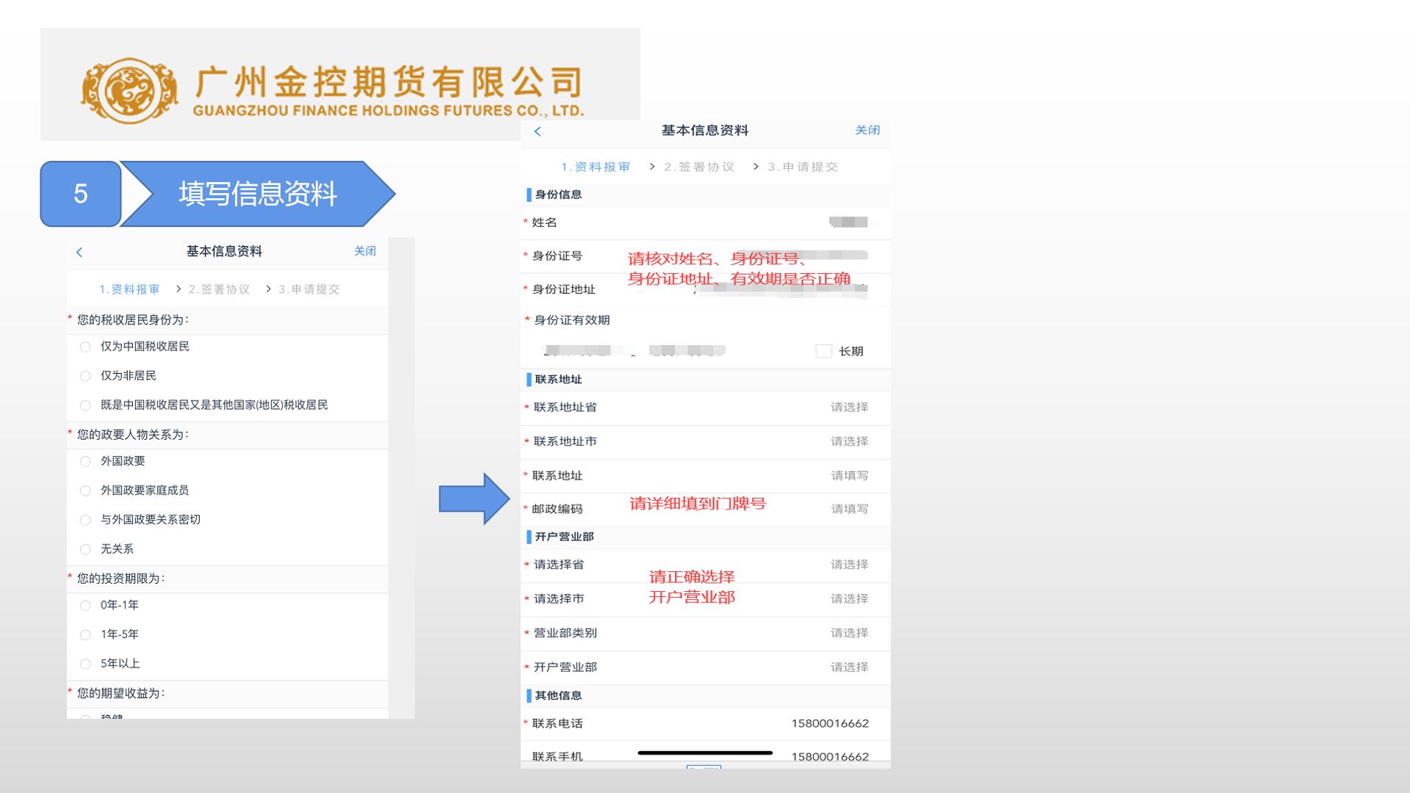Viewport: 1410px width, 793px height.
Task: Select 1年-5年 investment period
Action: (85, 634)
